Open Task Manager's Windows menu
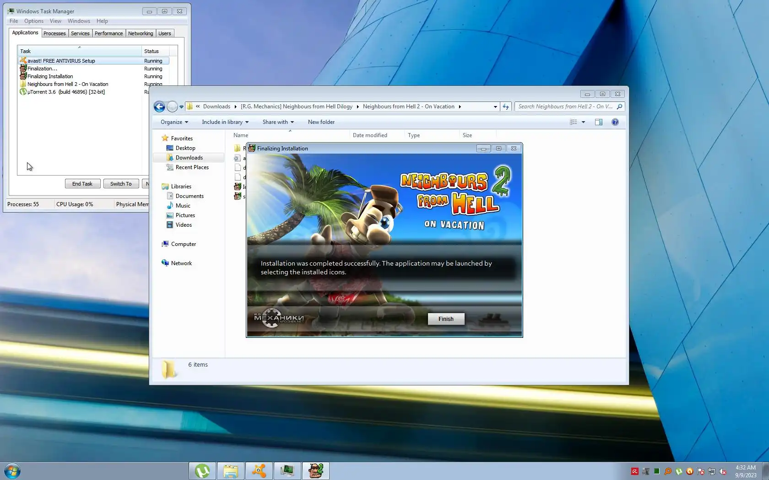 coord(79,21)
